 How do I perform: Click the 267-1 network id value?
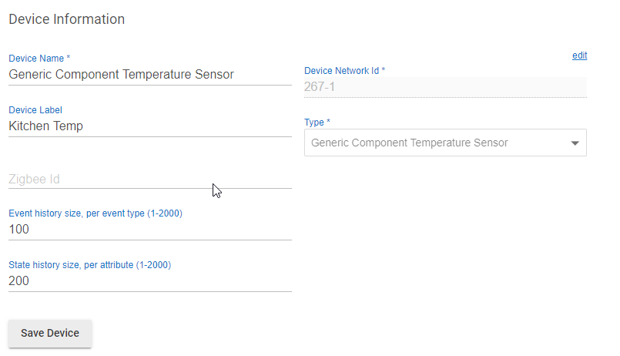323,87
